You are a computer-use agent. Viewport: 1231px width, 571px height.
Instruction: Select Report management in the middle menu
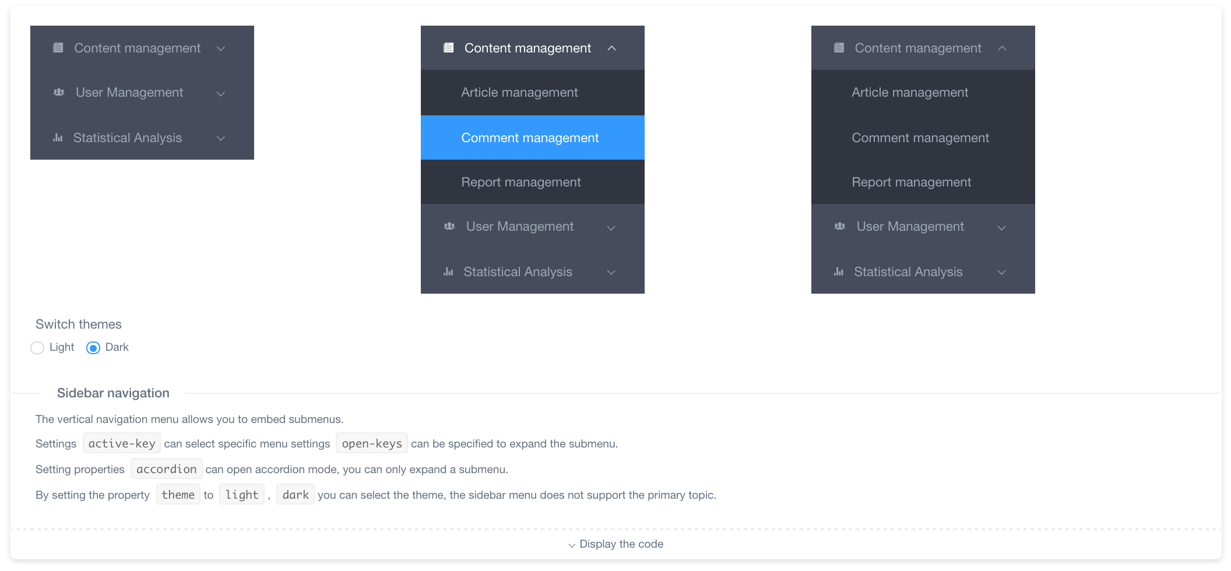pyautogui.click(x=520, y=182)
